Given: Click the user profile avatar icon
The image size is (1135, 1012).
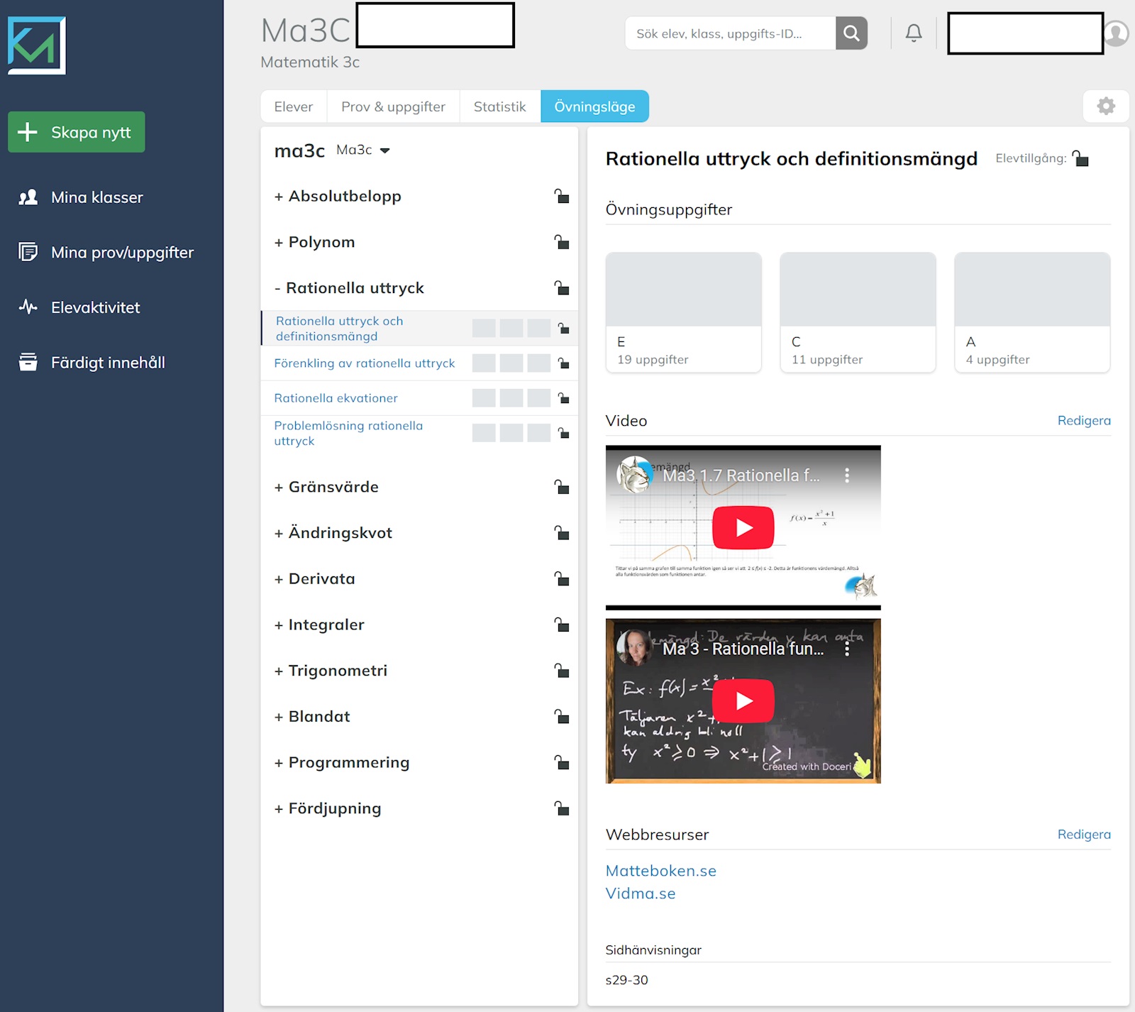Looking at the screenshot, I should tap(1117, 33).
